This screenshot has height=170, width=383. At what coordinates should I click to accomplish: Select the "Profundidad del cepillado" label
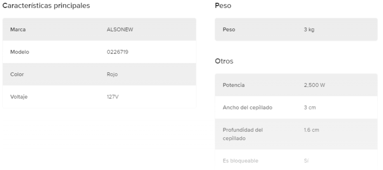(243, 134)
